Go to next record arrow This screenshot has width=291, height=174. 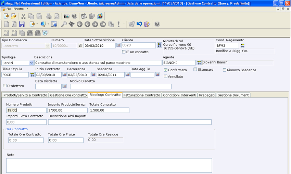[95, 24]
